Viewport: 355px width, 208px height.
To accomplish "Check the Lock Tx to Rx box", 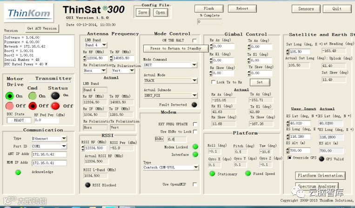I will pos(213,82).
